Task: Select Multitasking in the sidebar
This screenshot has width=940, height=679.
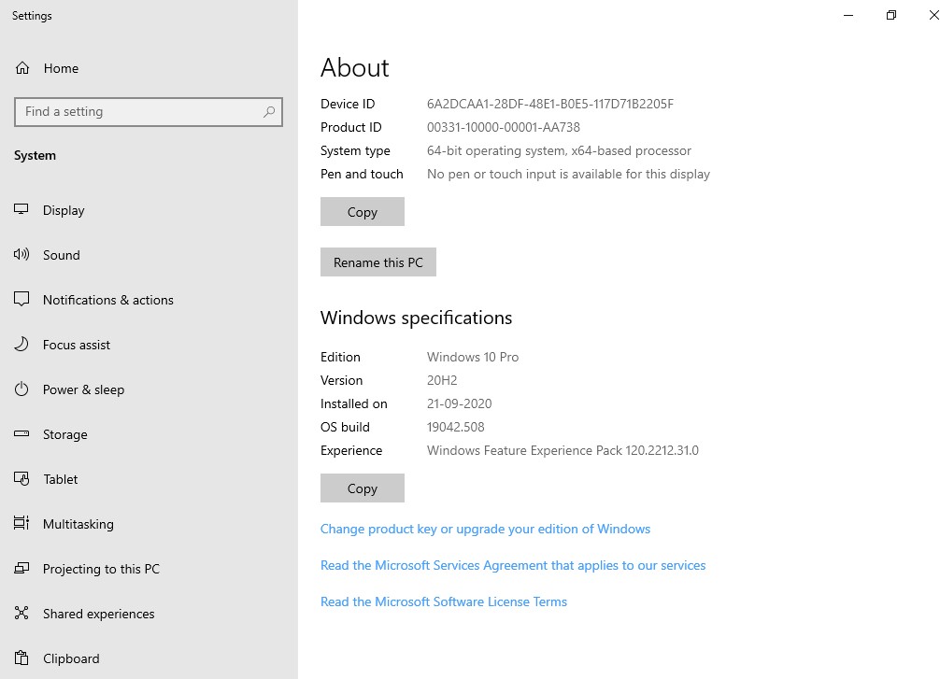Action: [x=149, y=524]
